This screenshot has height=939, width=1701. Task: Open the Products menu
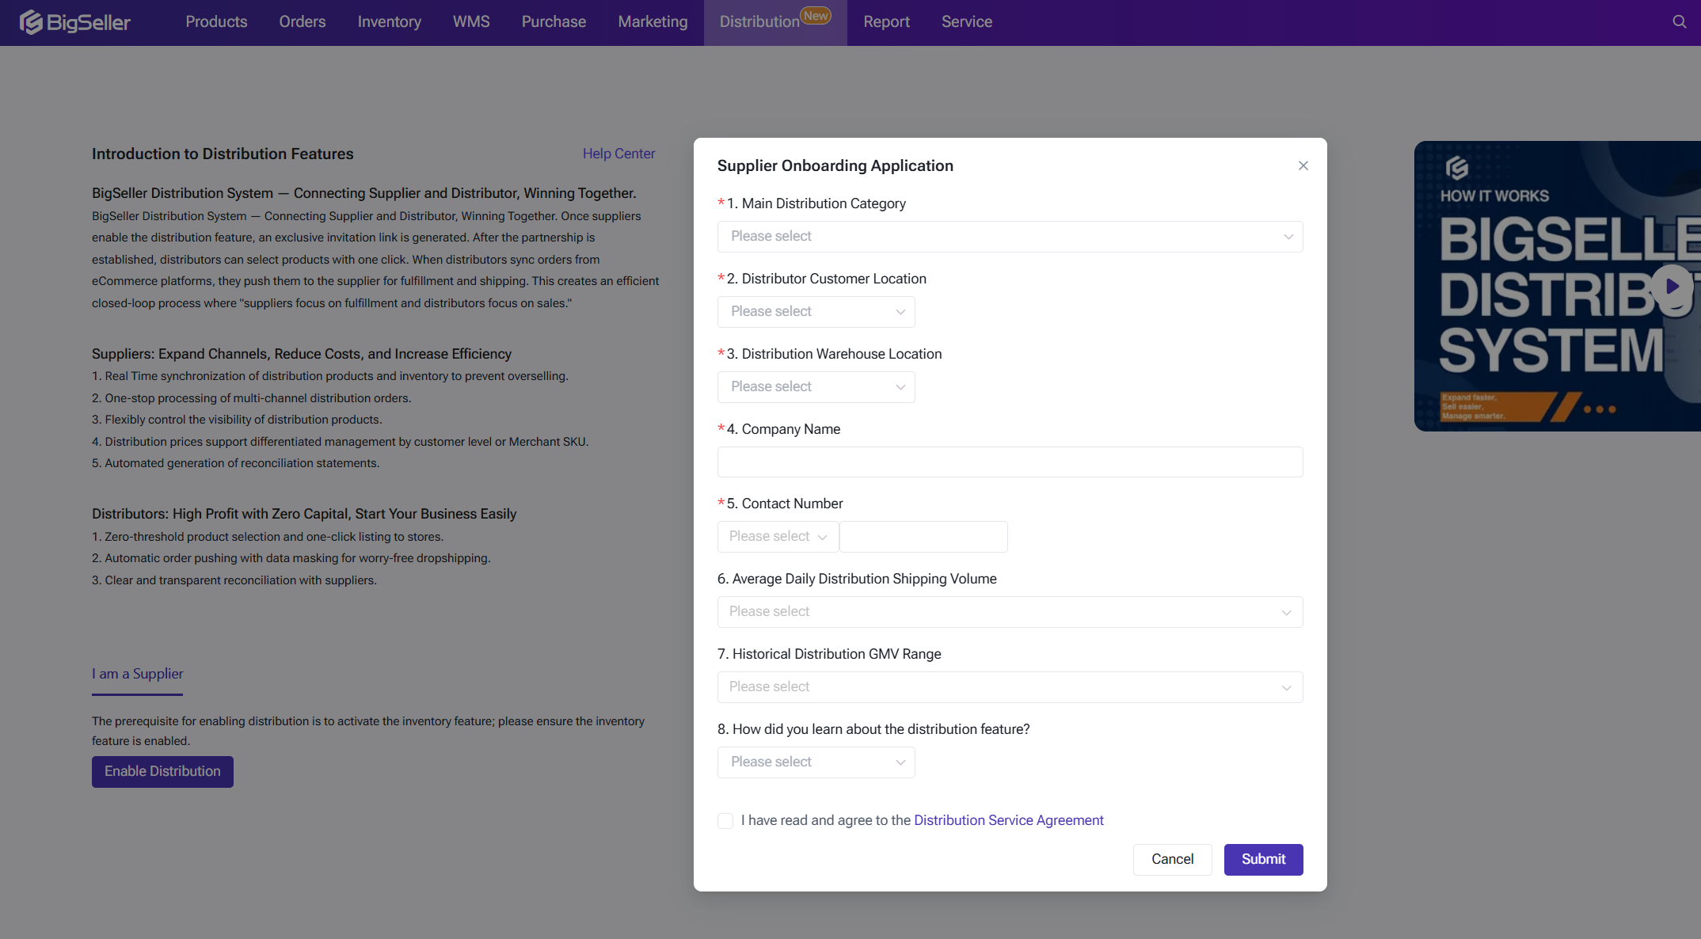pos(216,22)
